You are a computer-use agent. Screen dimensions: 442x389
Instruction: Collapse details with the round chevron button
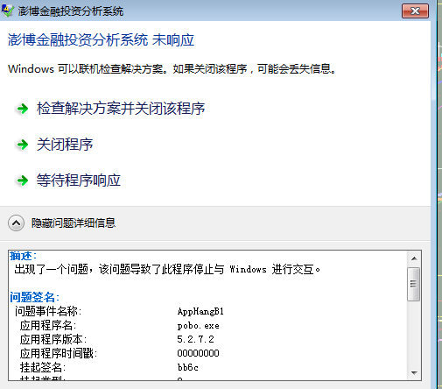16,223
